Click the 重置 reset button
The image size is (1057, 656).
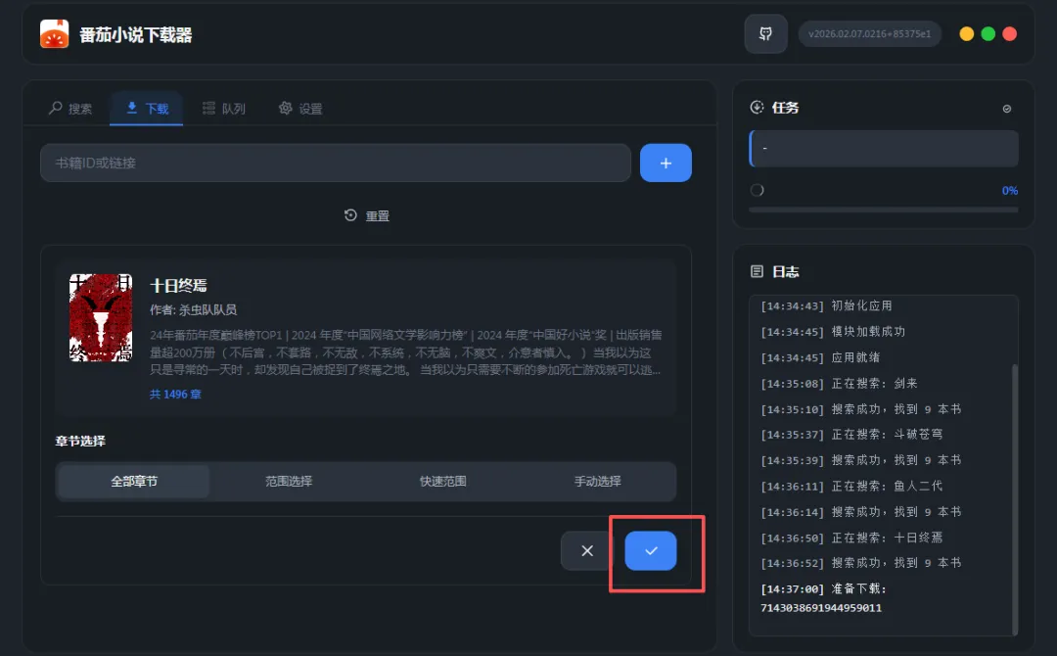[x=367, y=215]
